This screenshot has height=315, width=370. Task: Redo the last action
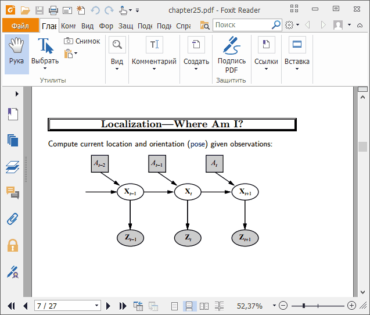(109, 10)
